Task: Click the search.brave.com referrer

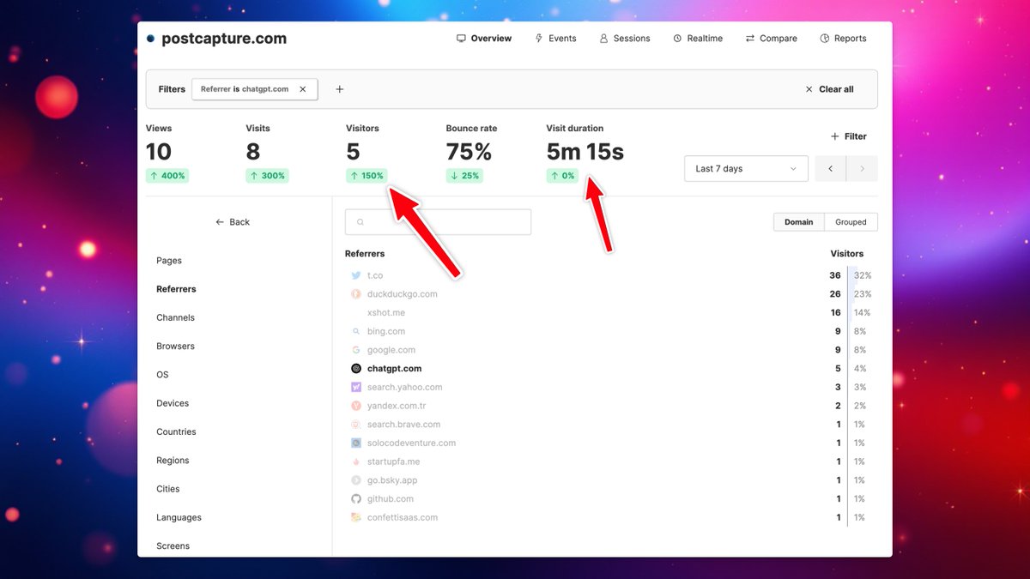Action: (404, 425)
